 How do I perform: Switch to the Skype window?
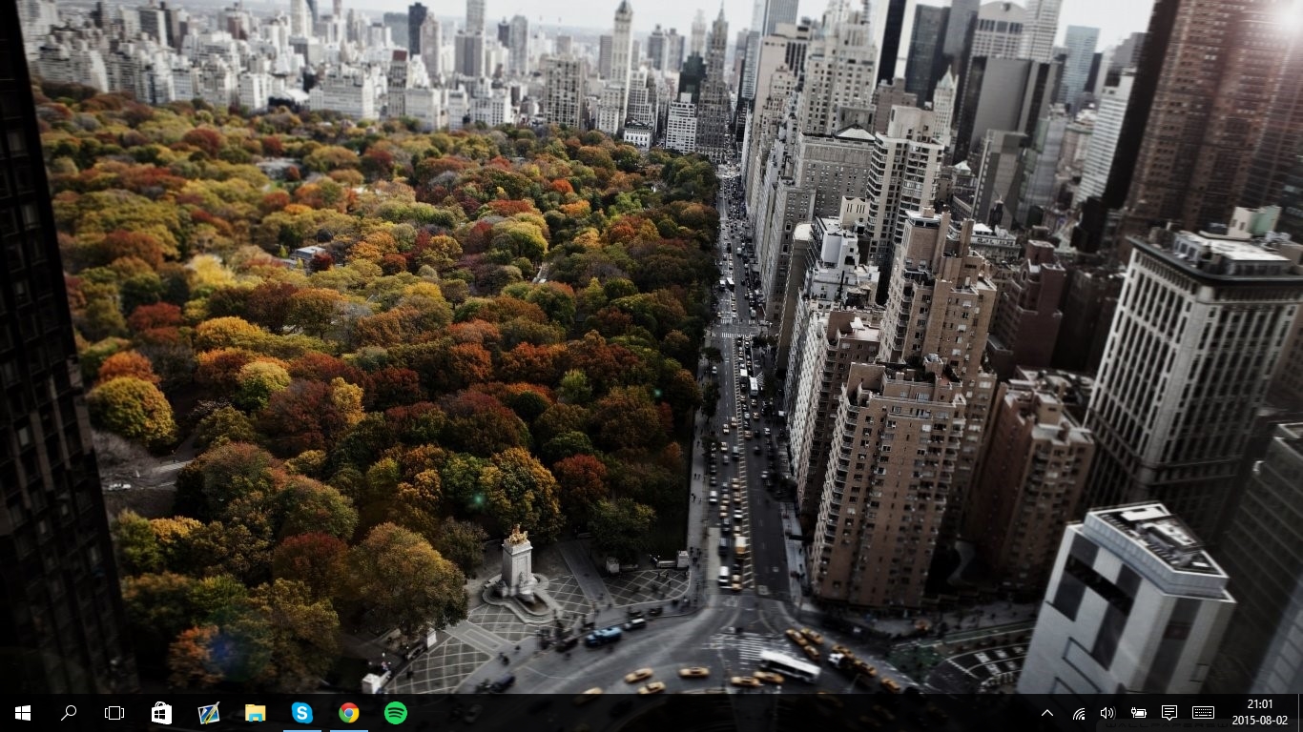[302, 713]
